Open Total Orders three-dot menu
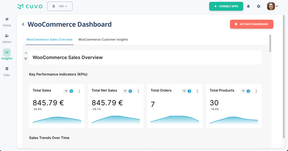 197,91
